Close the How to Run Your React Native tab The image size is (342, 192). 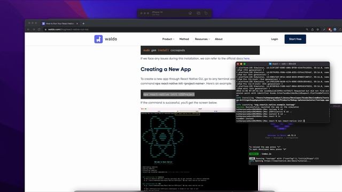pos(77,23)
